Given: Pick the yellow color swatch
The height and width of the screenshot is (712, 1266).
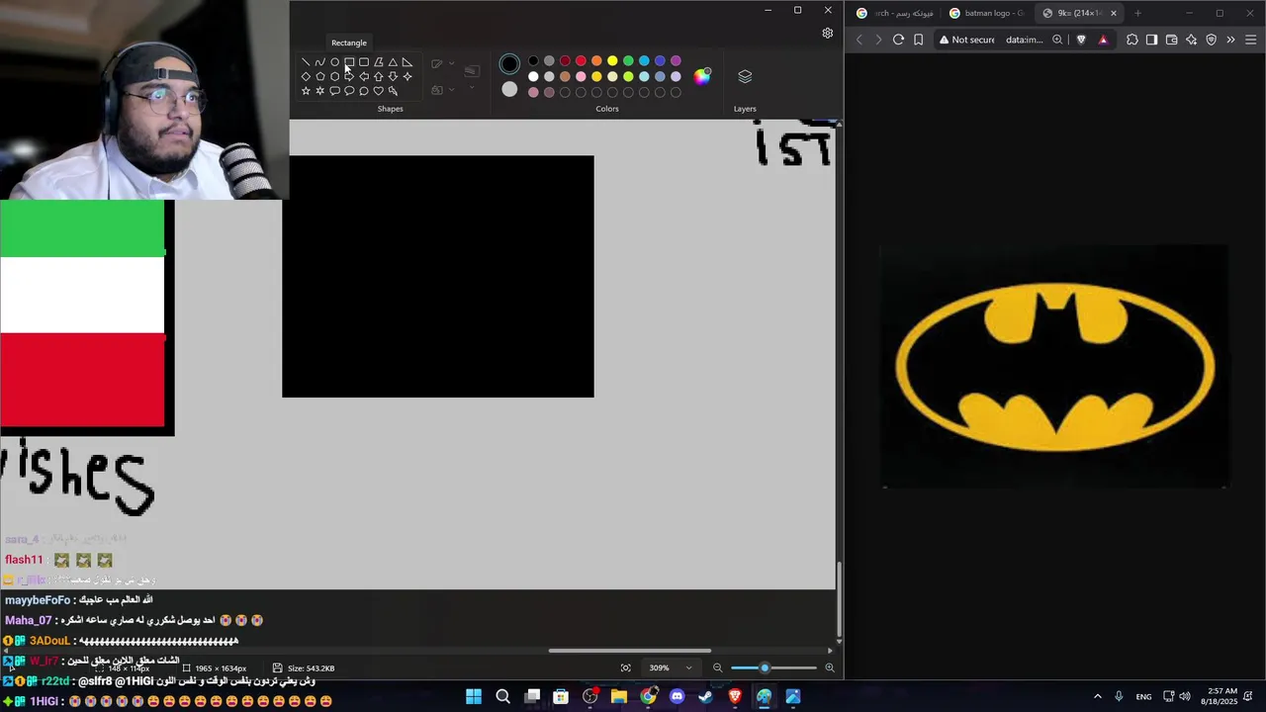Looking at the screenshot, I should coord(612,61).
